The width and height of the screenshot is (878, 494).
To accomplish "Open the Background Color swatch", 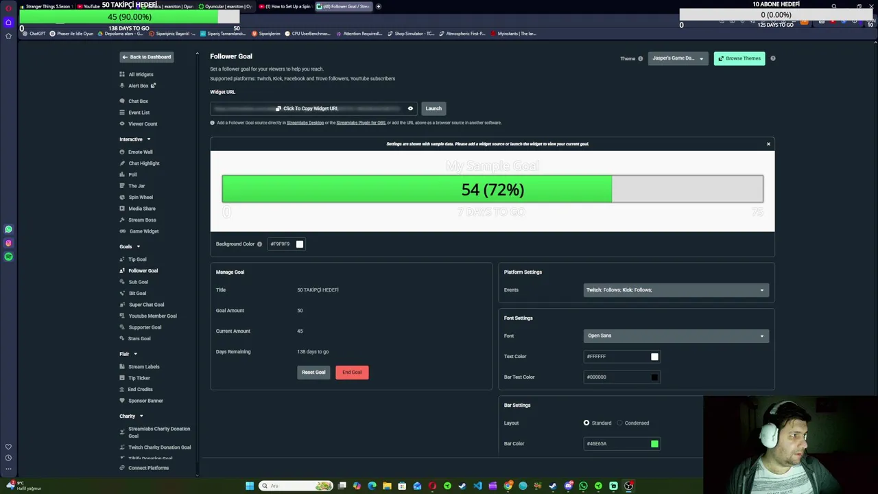I will 299,244.
